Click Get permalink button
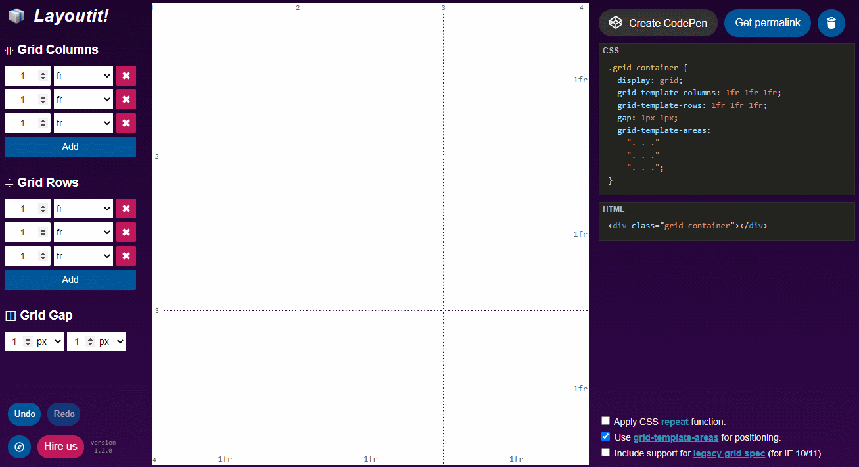Screen dimensions: 859x467 point(768,23)
